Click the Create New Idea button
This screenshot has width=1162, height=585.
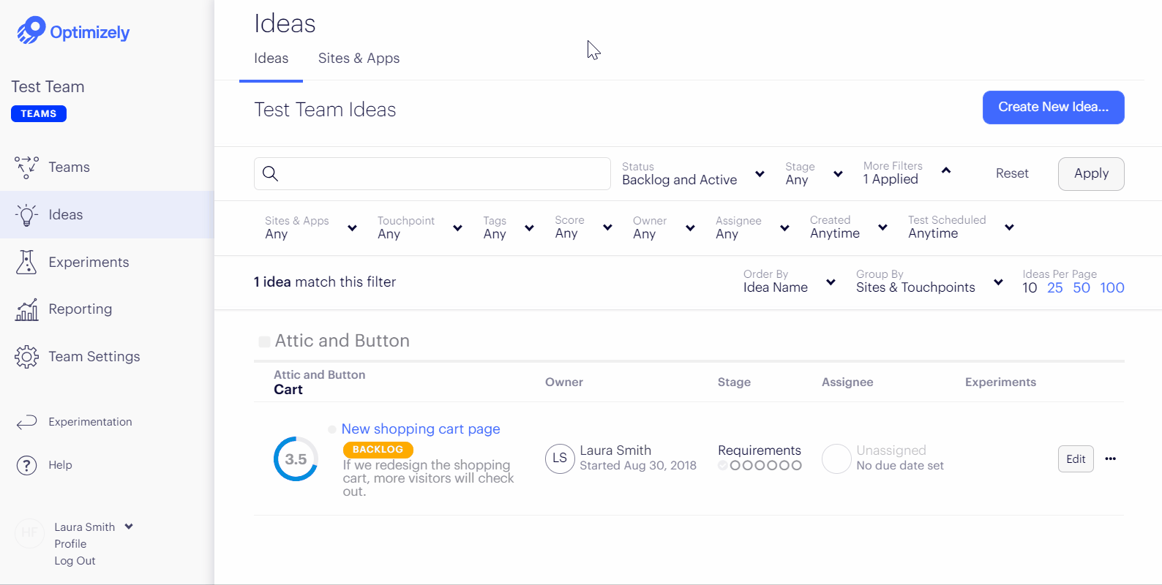(1053, 107)
